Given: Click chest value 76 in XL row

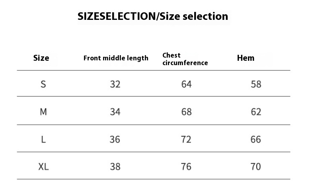Looking at the screenshot, I should [186, 167].
